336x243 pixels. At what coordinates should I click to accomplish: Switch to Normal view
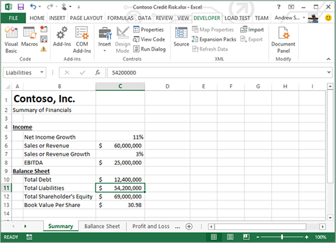point(214,237)
